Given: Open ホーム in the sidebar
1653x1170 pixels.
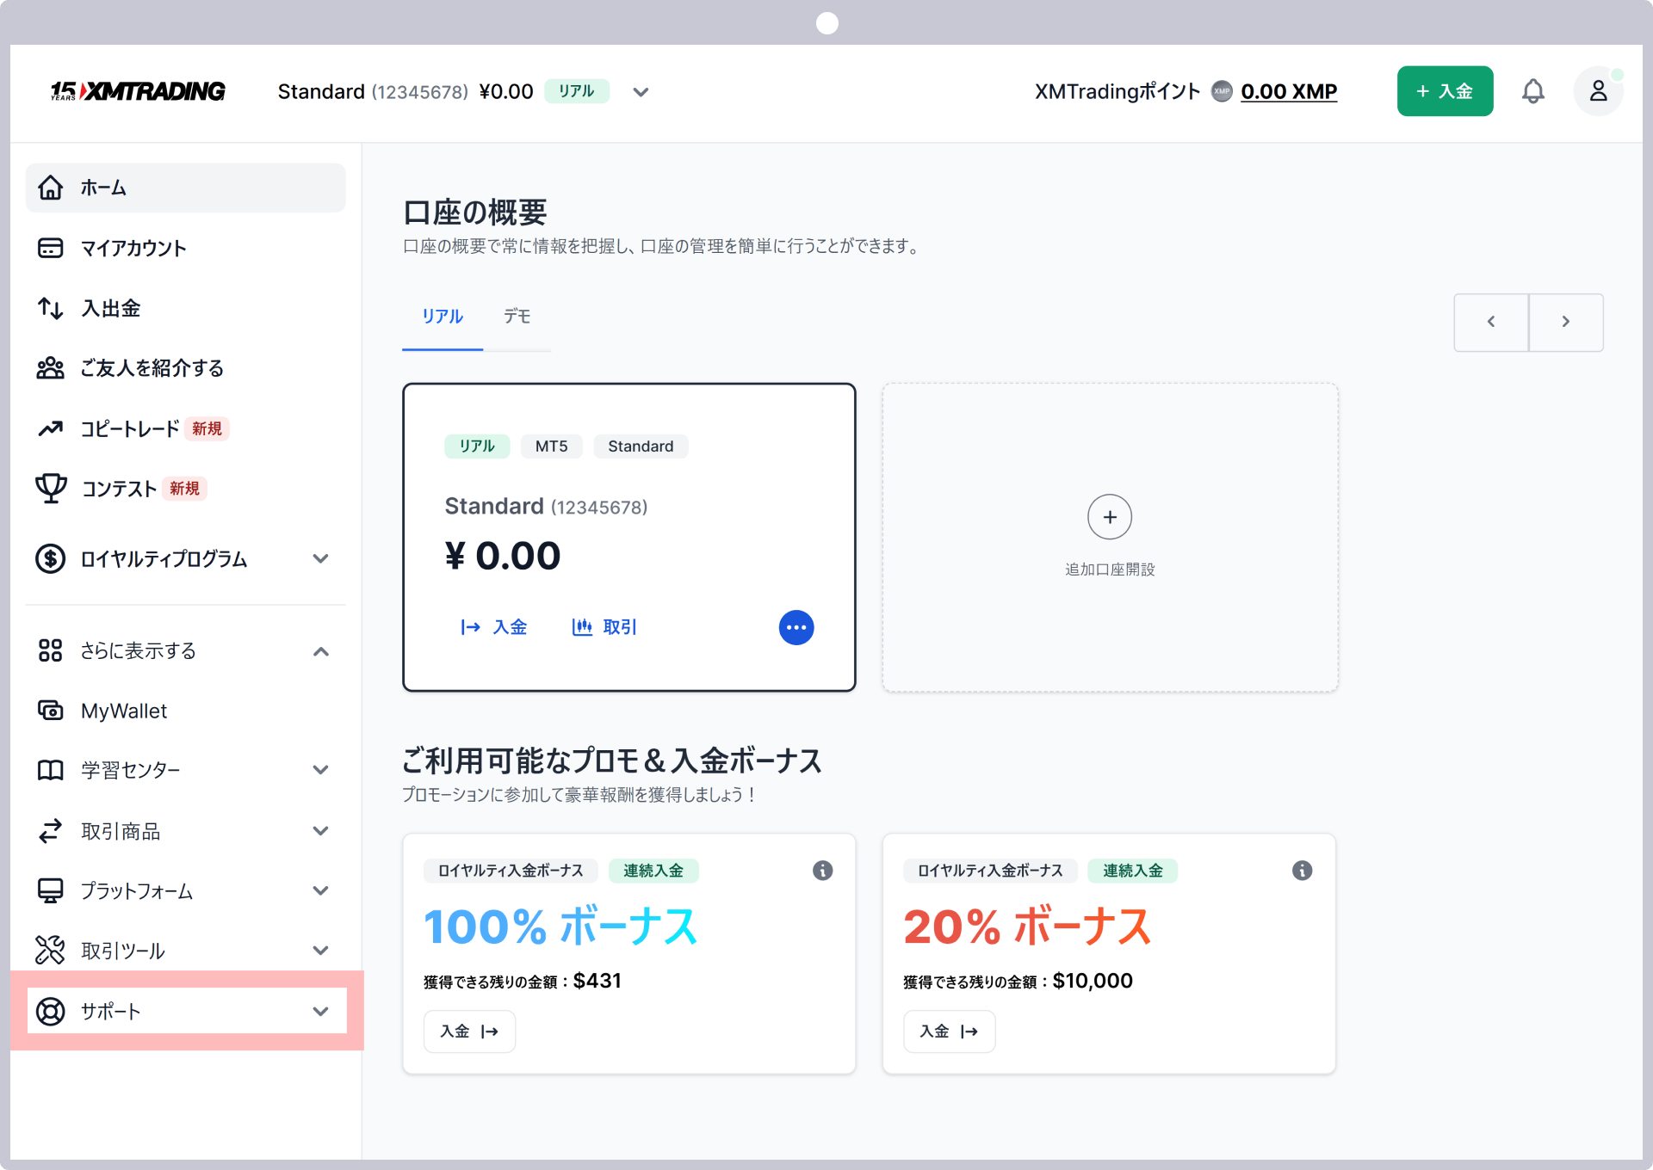Looking at the screenshot, I should (186, 188).
